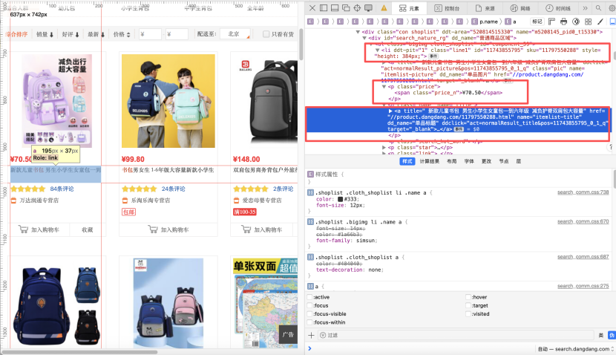The height and width of the screenshot is (355, 616).
Task: Click the blue pseudo toggle button beside filter
Action: tap(612, 335)
